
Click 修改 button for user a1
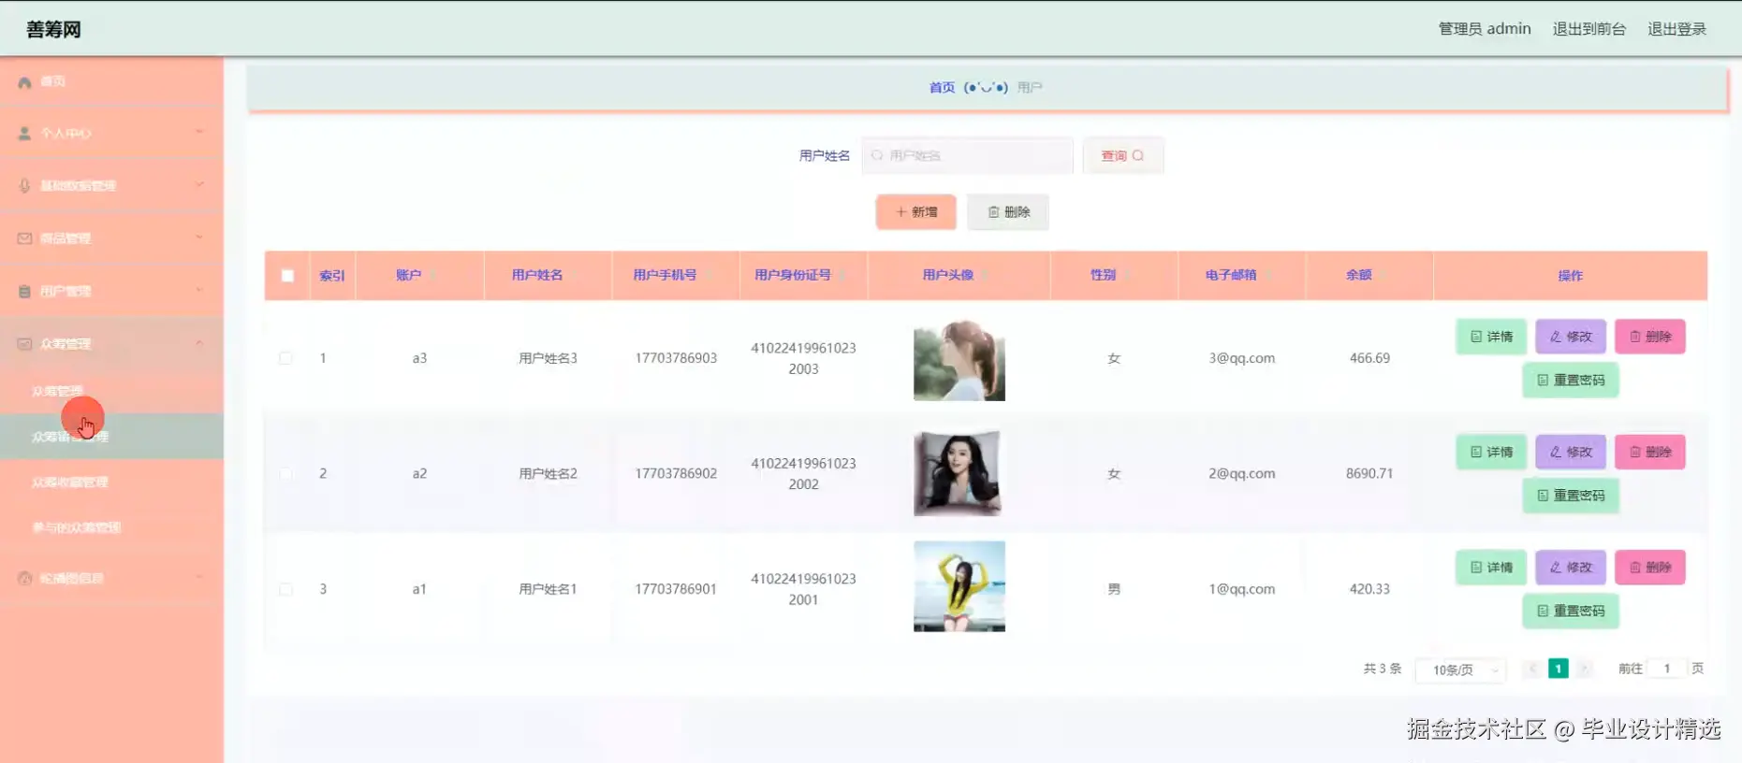tap(1571, 568)
